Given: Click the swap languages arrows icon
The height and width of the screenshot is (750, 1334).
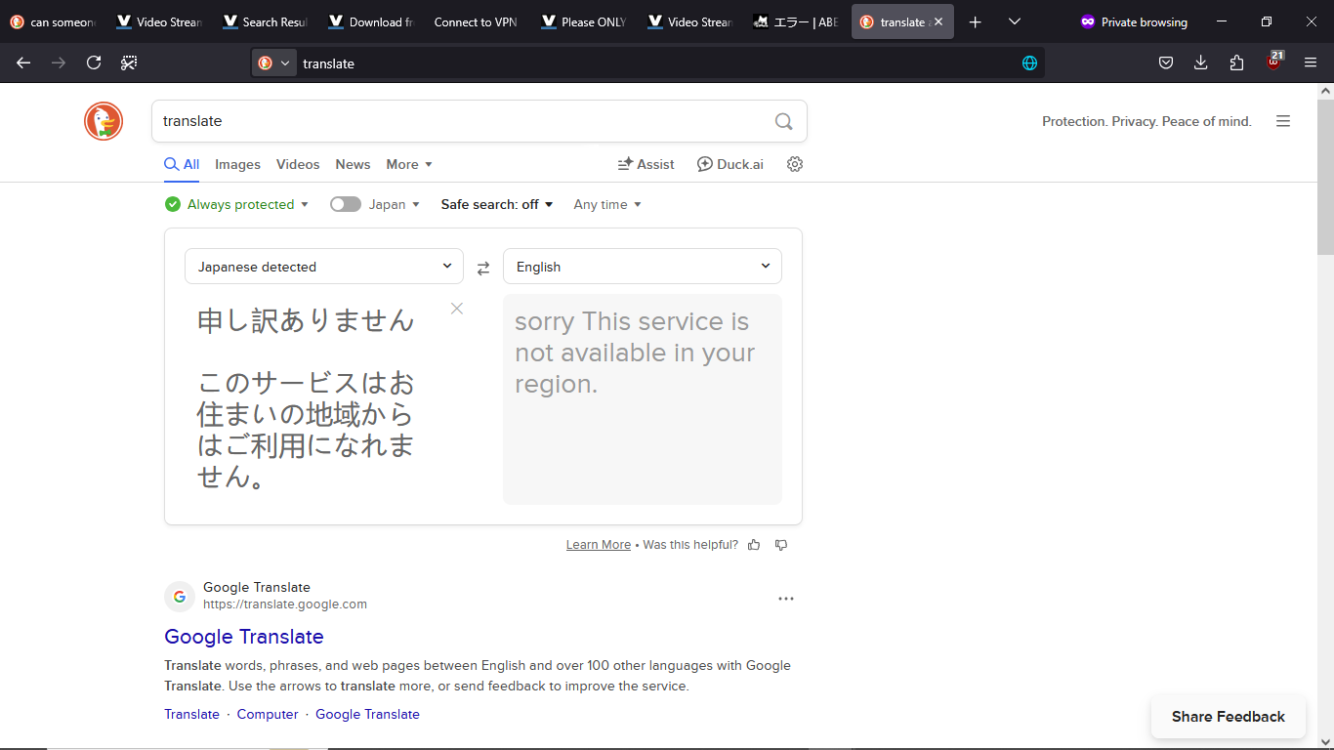Looking at the screenshot, I should click(x=482, y=268).
